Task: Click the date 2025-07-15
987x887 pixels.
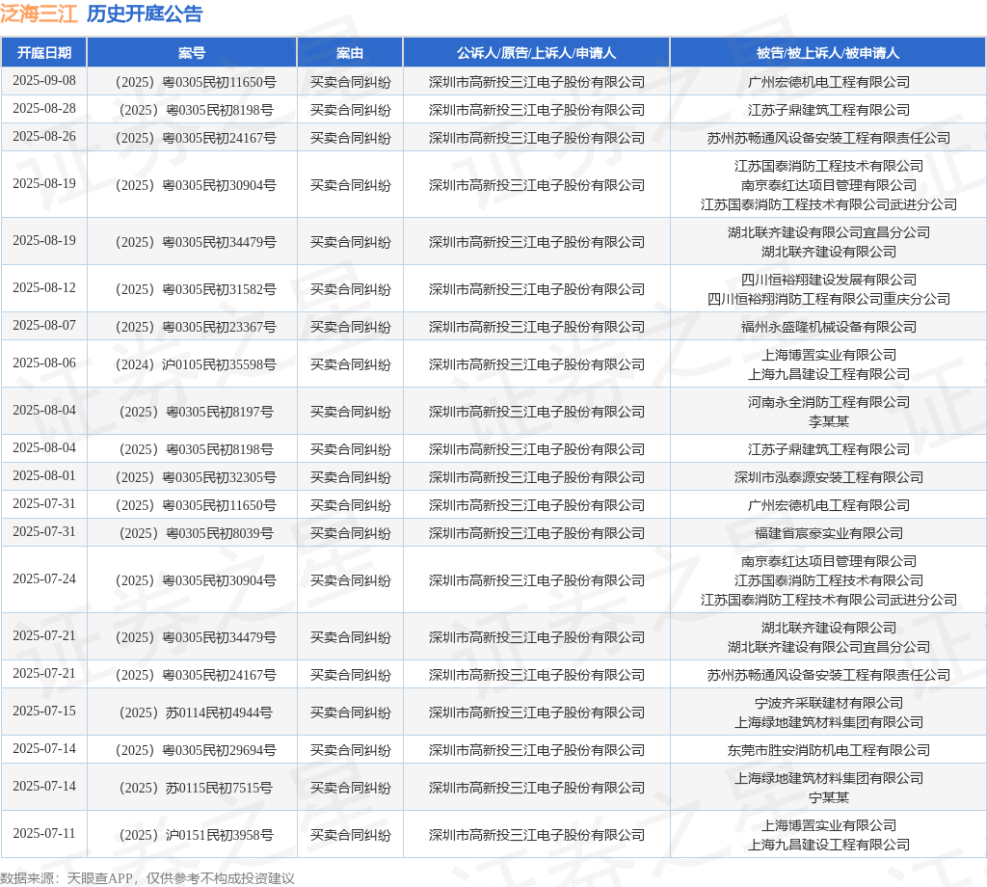Action: point(44,712)
